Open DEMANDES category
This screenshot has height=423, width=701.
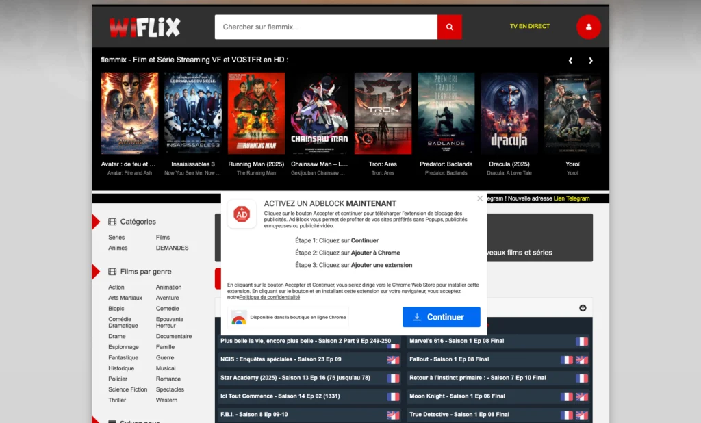tap(172, 248)
